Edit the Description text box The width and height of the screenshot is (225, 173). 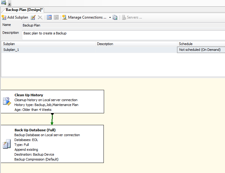click(x=123, y=35)
